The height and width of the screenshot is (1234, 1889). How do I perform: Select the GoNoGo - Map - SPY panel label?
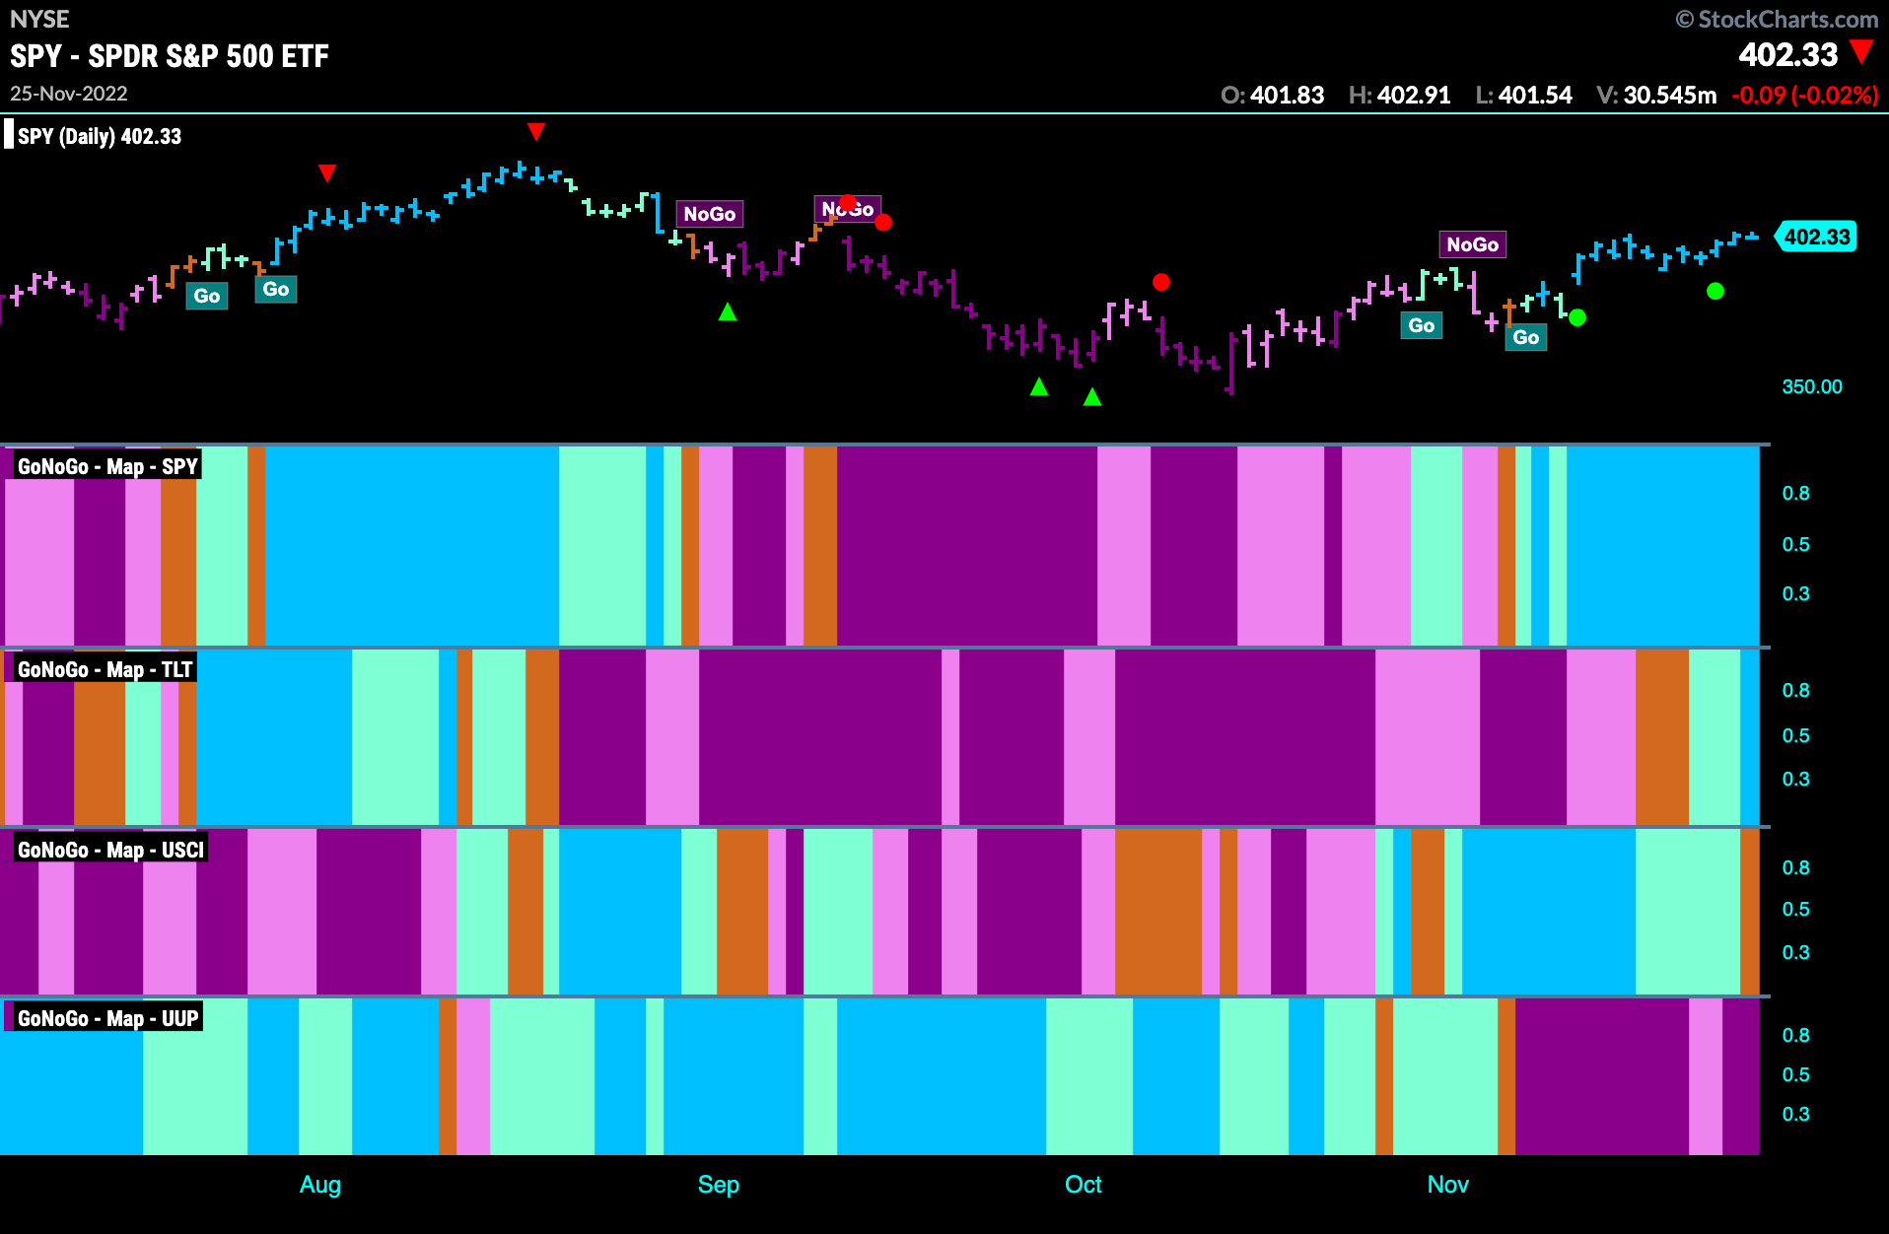107,466
